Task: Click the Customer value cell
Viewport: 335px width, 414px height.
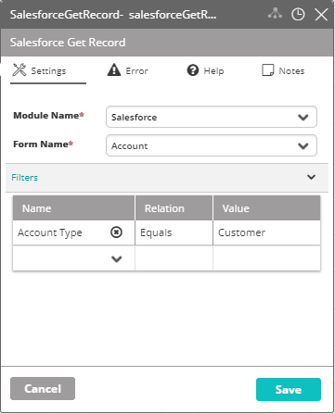Action: tap(266, 232)
